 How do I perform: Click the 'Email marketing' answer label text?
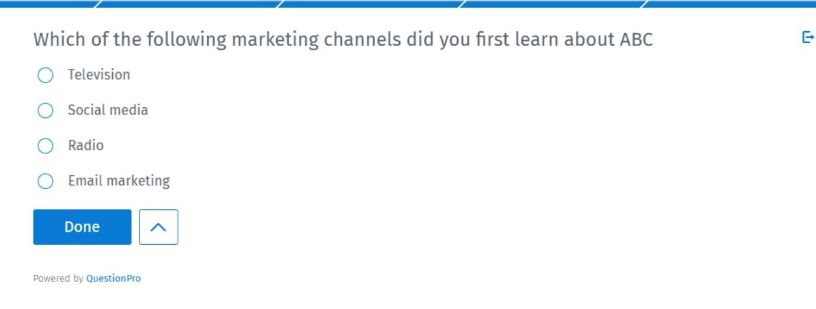(119, 181)
